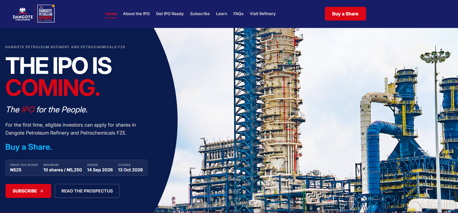Click the 'DANGOTE PETROLEUM REFINERY AND PETROCHEMICALS FZE' overline

point(65,47)
